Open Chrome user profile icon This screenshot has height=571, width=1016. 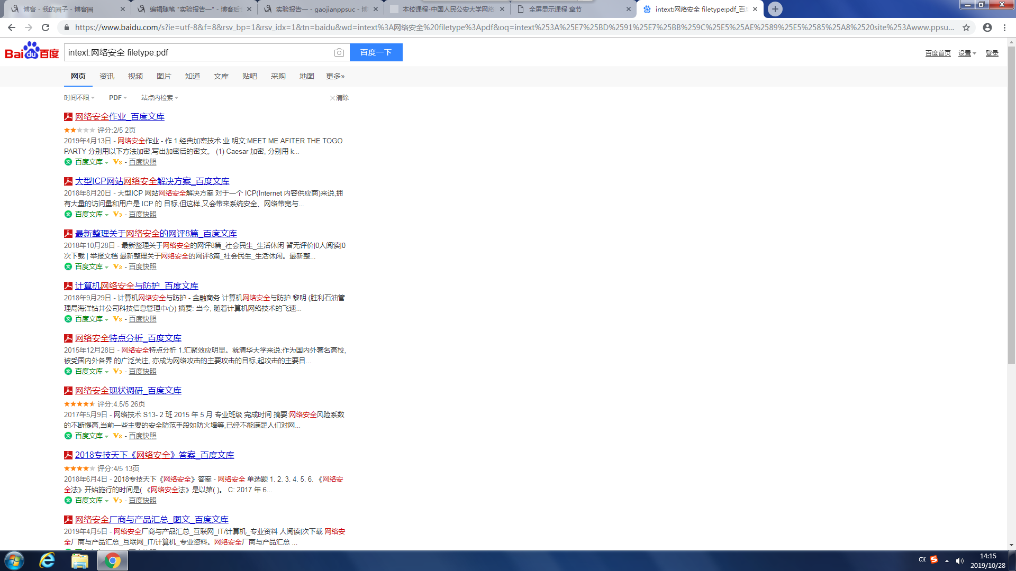click(x=987, y=27)
